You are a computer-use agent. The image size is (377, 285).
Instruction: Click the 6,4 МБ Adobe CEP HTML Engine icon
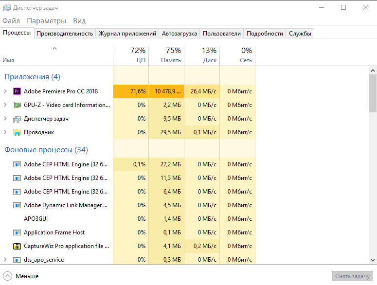17,192
